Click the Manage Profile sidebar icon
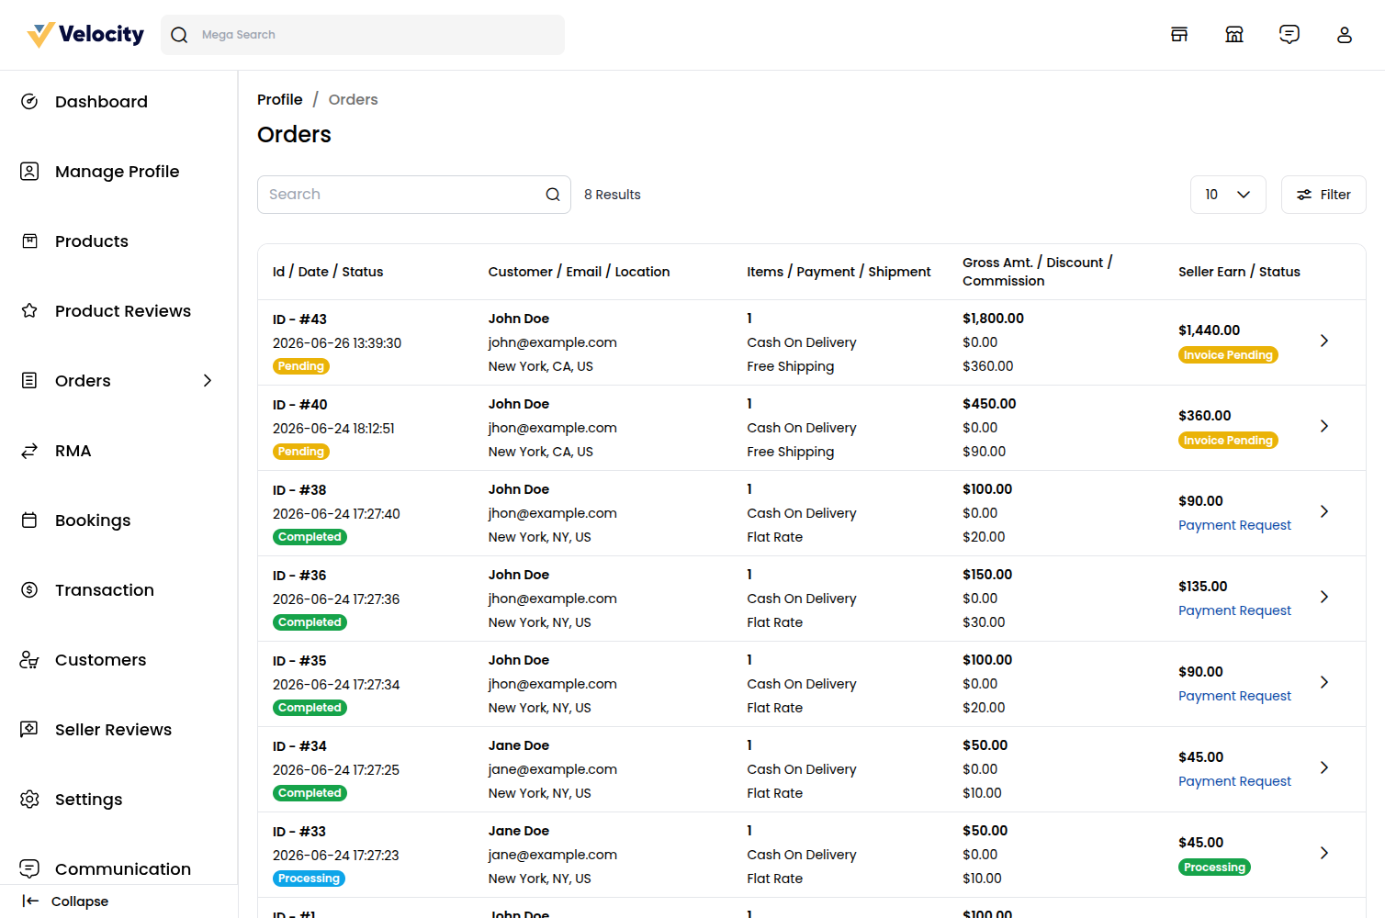 pos(29,172)
